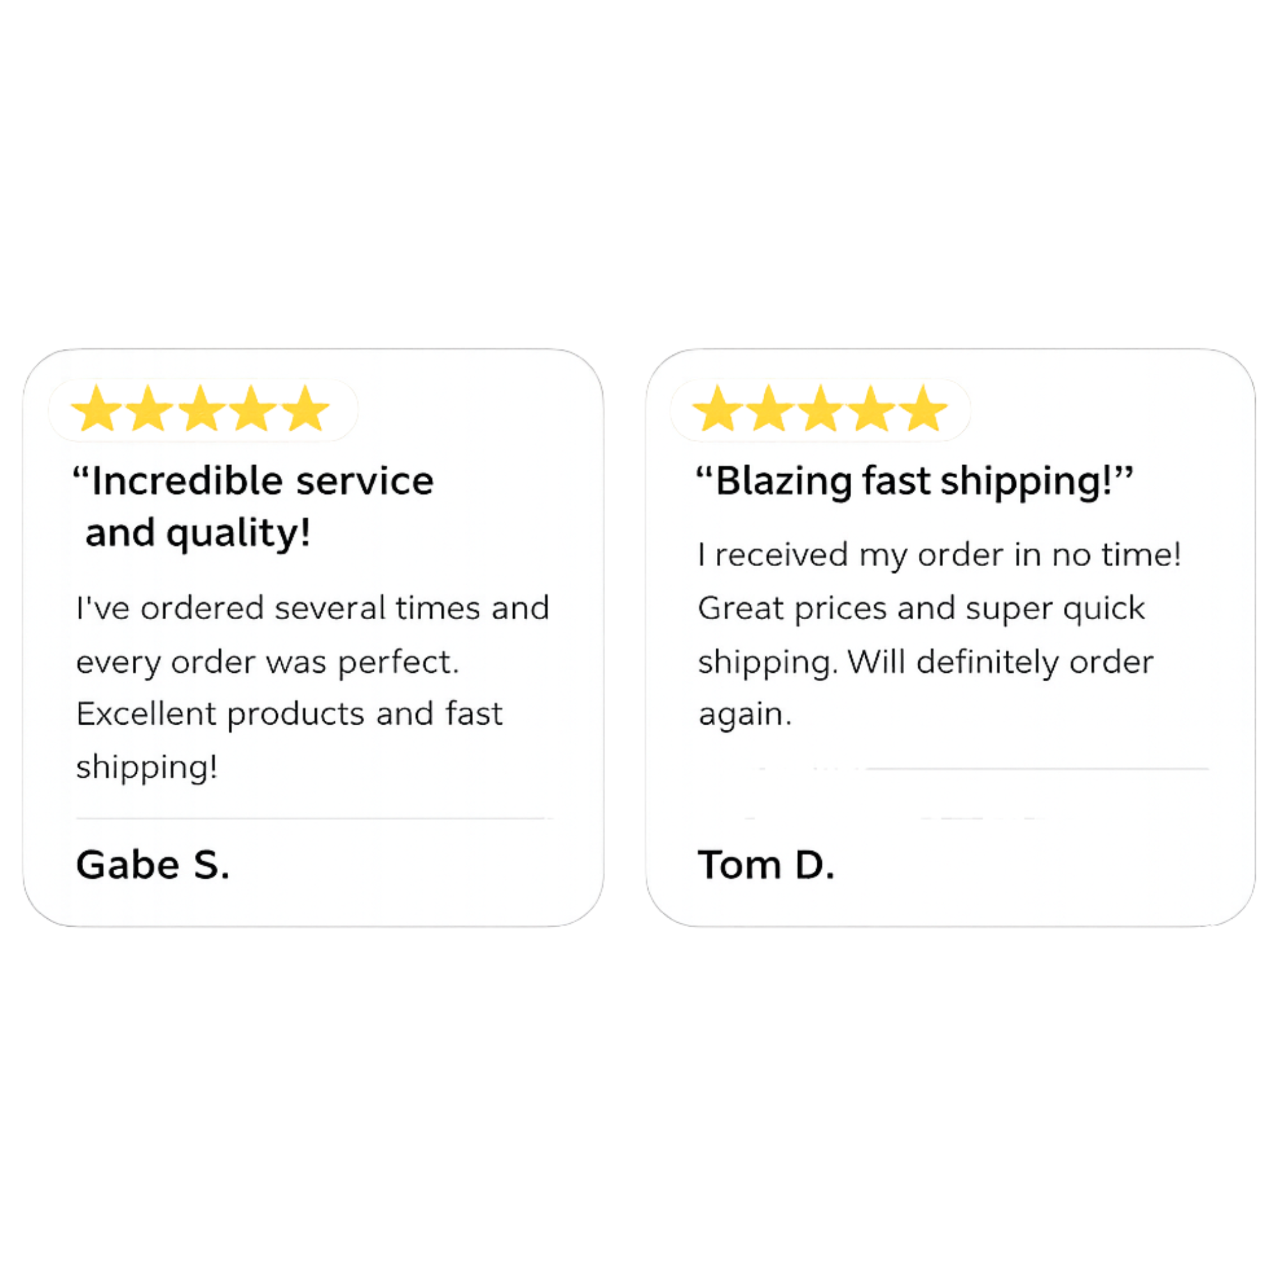Click the fifth star in Tom D.'s review
The image size is (1278, 1278).
[923, 410]
